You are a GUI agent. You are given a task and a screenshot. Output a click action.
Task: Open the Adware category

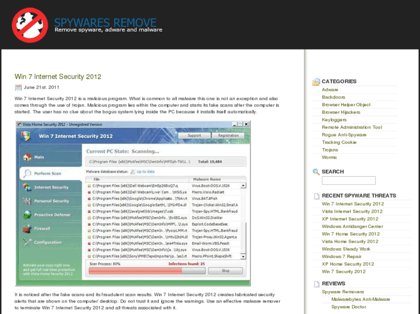click(x=330, y=90)
